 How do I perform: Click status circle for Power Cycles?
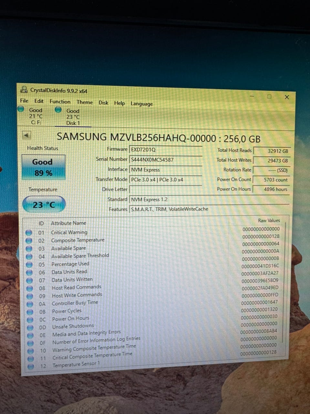(x=30, y=312)
